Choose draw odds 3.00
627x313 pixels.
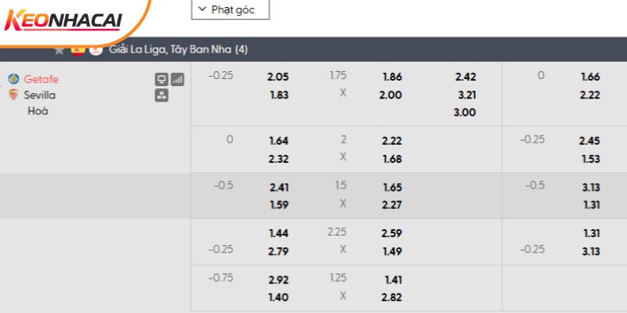(465, 112)
